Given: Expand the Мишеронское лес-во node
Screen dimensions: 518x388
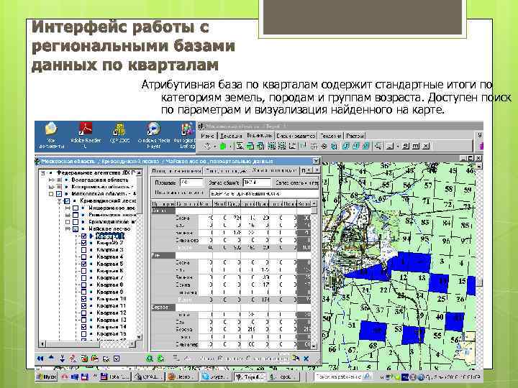Looking at the screenshot, I should coord(68,208).
